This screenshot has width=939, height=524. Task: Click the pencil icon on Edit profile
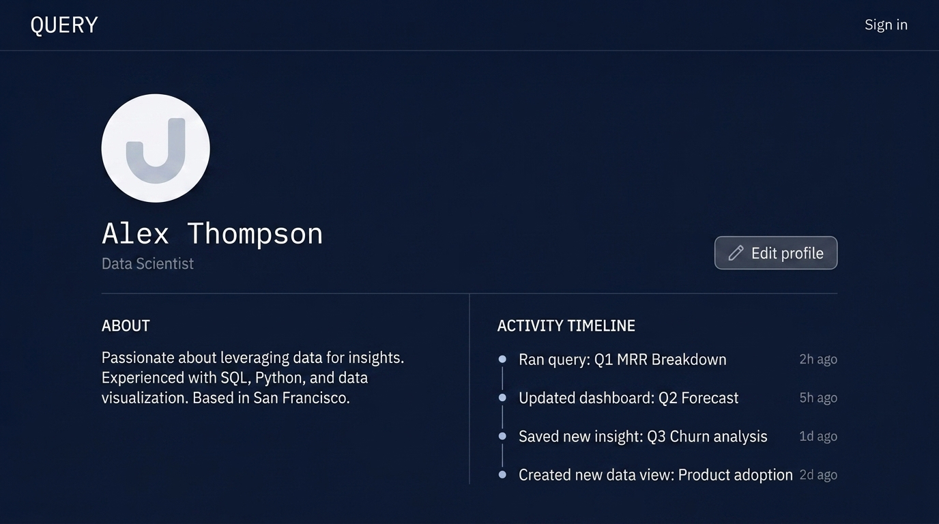pos(736,253)
